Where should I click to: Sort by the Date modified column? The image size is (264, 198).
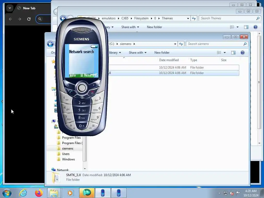(169, 60)
